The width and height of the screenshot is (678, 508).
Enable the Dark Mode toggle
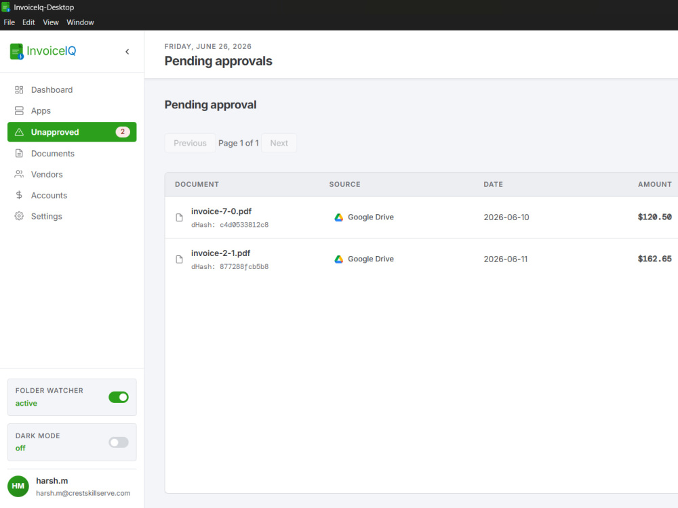pos(119,442)
